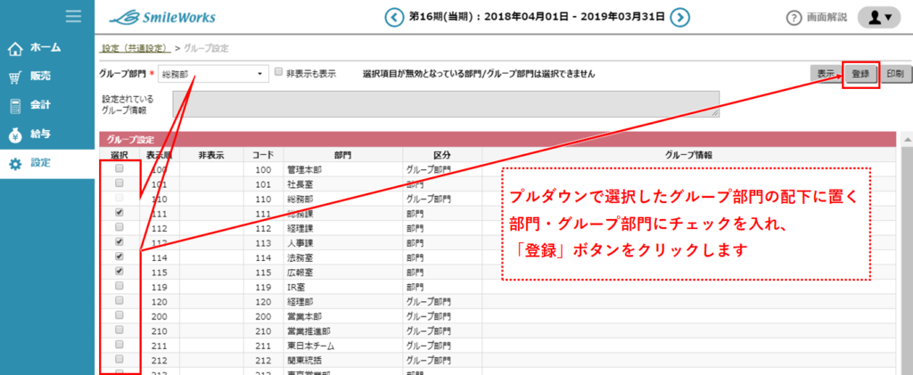
Task: Open the user account menu
Action: pyautogui.click(x=878, y=18)
